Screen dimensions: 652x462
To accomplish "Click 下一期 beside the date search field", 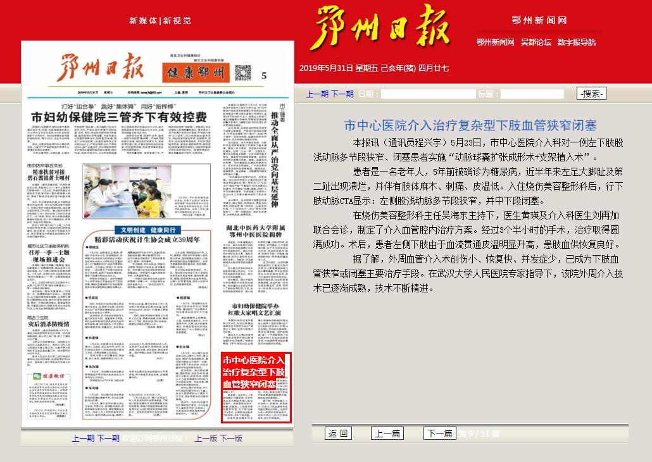I will pos(342,94).
